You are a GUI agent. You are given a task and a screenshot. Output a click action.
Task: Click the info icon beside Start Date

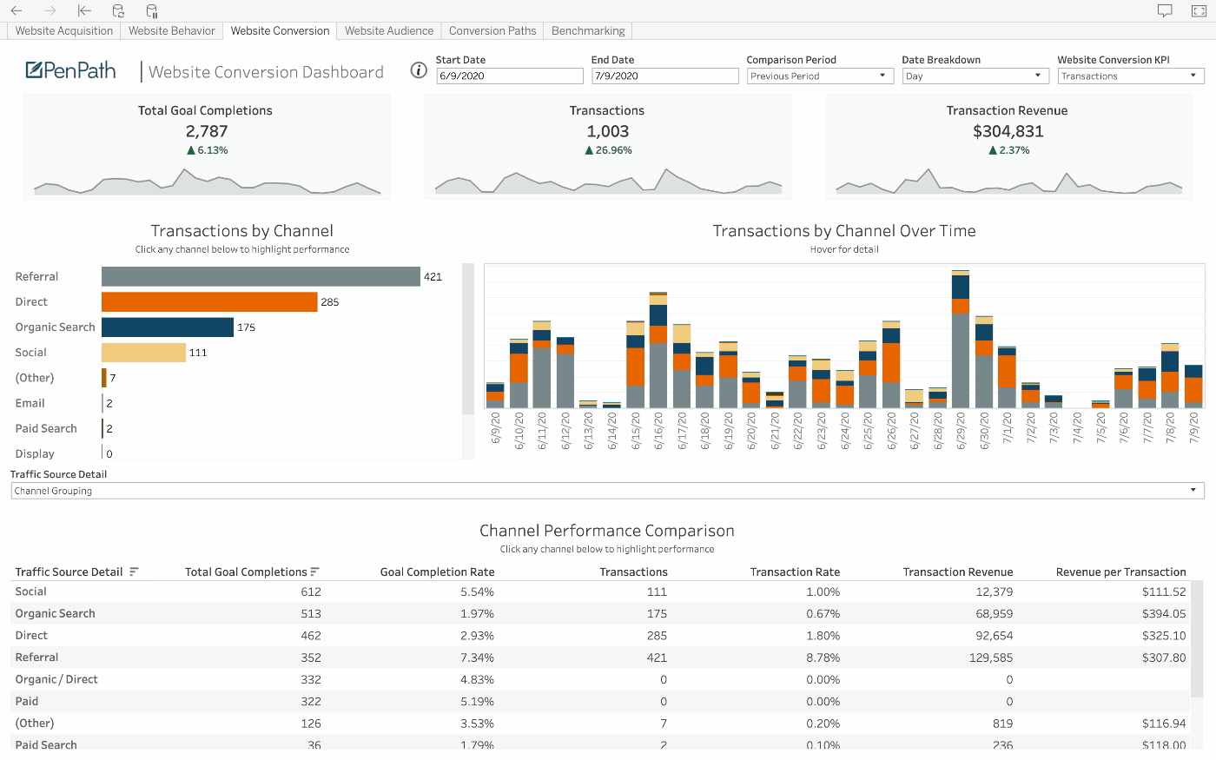[419, 71]
